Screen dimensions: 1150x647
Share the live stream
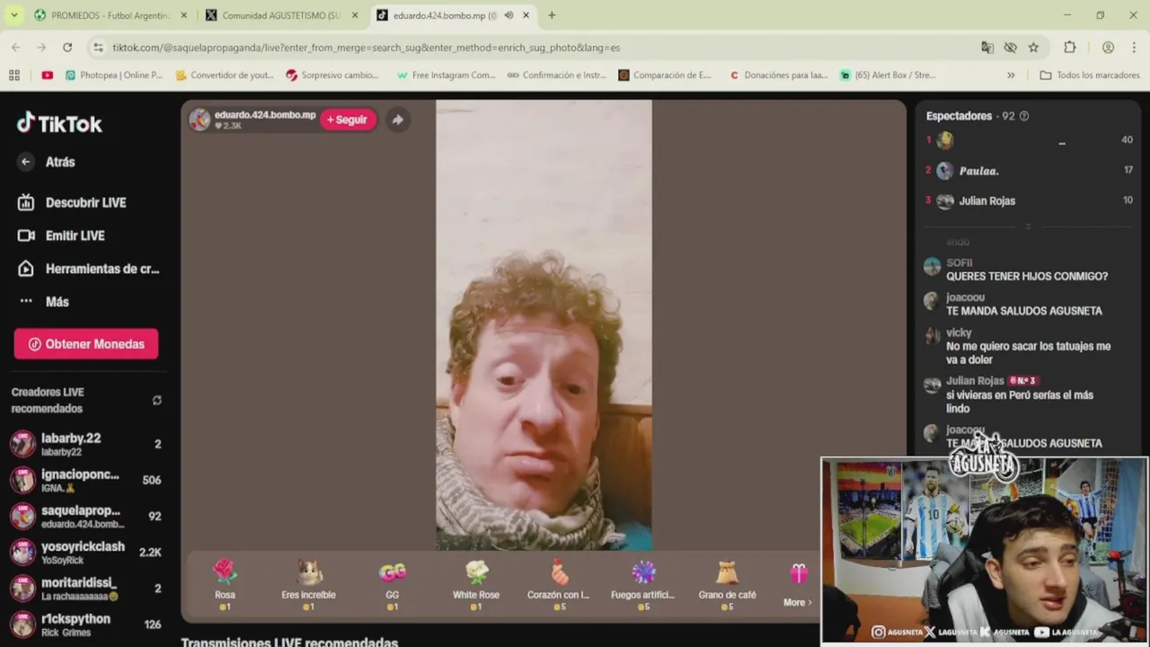tap(397, 120)
